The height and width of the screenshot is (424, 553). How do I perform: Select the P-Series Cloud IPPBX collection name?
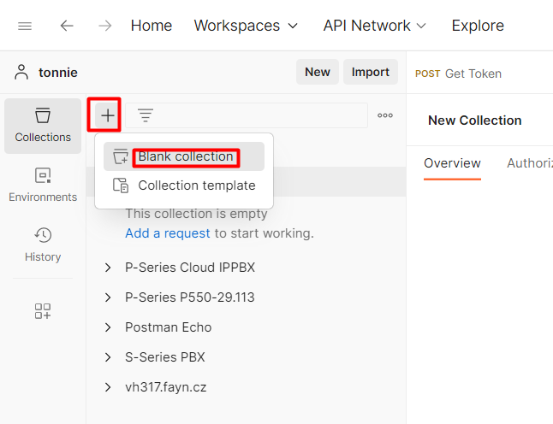click(x=190, y=268)
